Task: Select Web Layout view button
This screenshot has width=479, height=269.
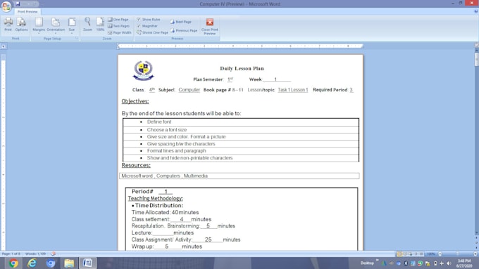Action: click(411, 254)
